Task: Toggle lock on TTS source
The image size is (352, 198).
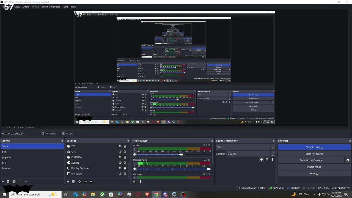Action: coord(125,146)
